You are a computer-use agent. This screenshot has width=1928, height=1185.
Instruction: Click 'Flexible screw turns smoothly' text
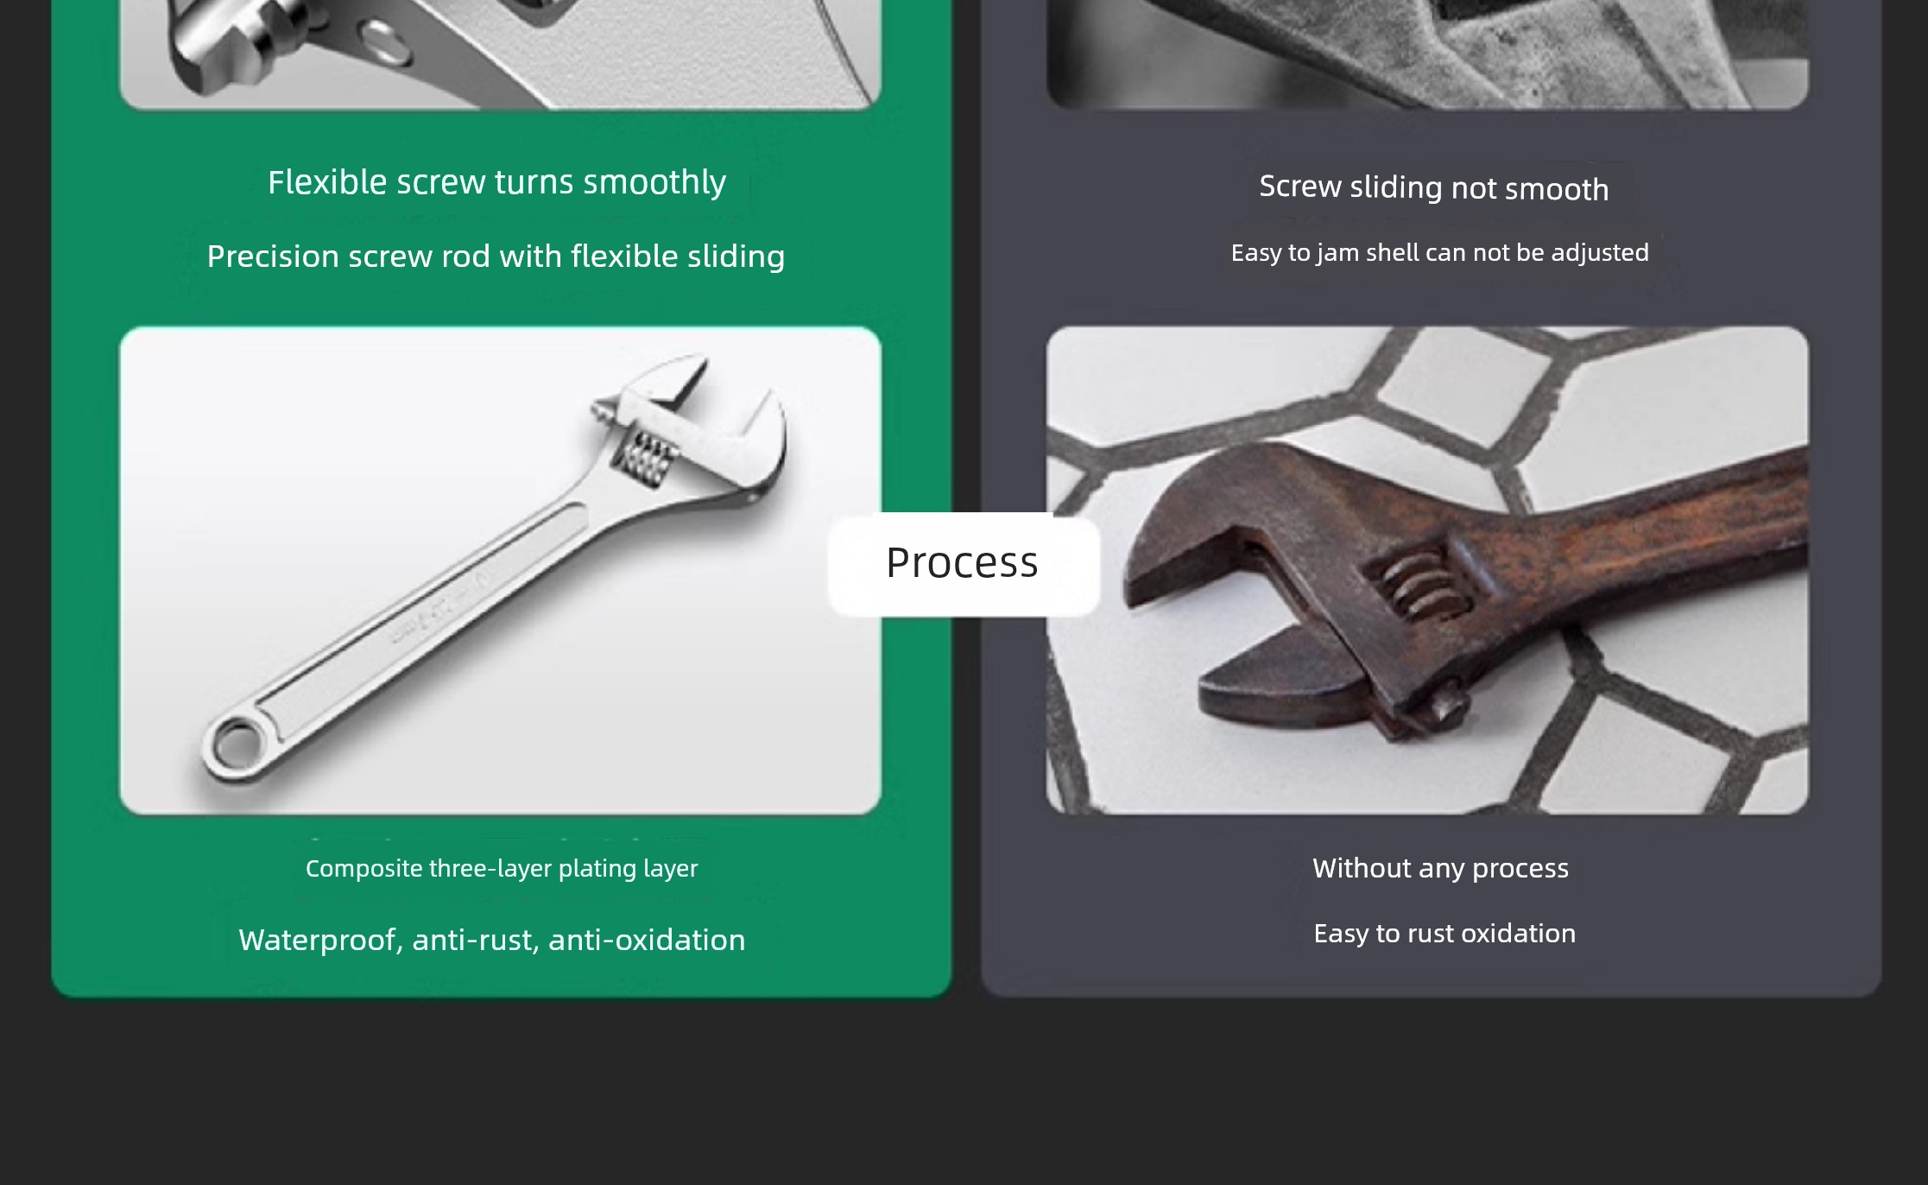coord(496,183)
